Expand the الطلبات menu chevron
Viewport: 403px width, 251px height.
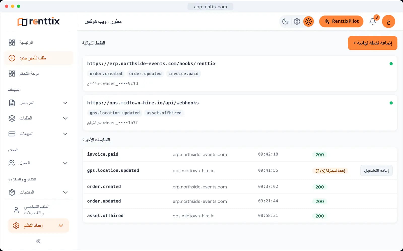click(x=65, y=118)
